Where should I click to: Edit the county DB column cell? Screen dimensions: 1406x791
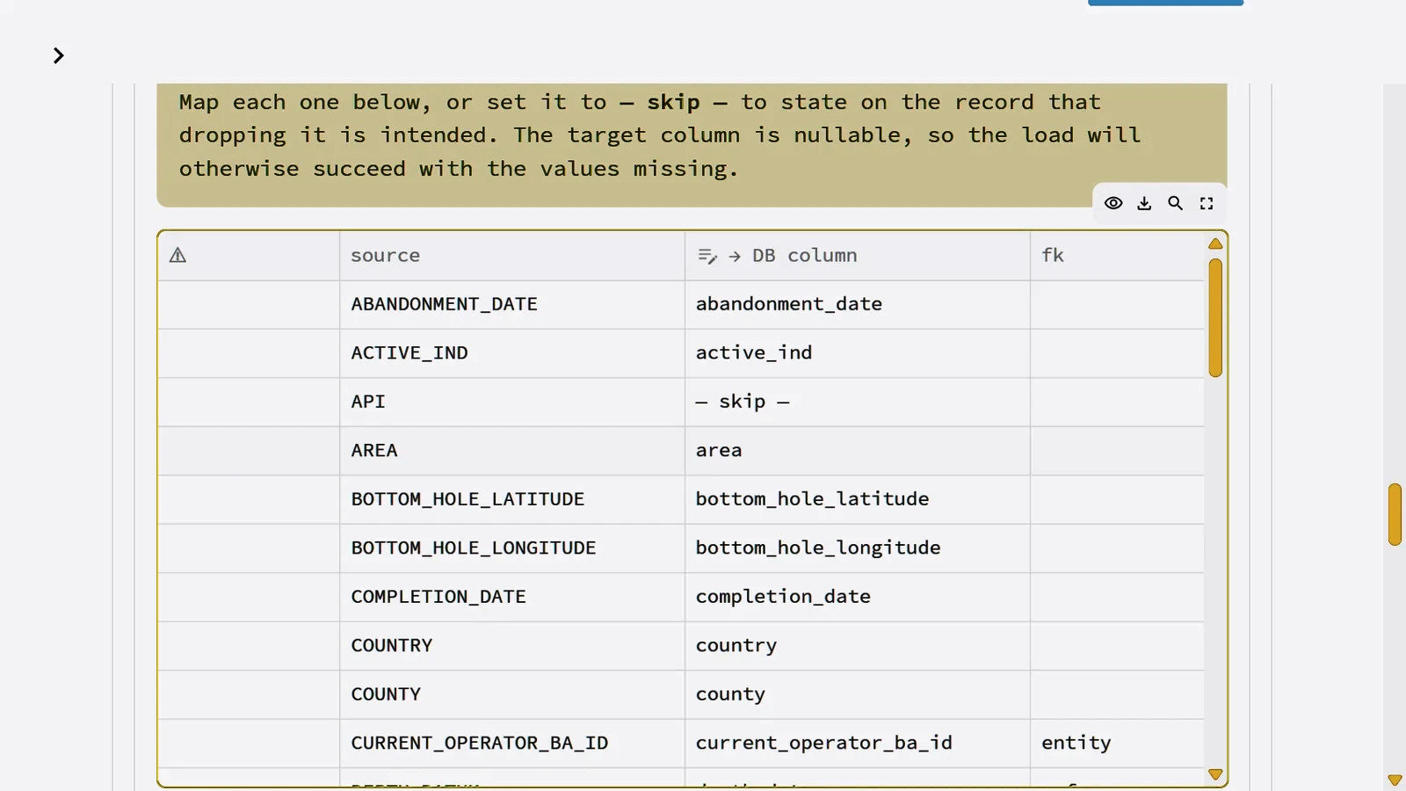(858, 694)
